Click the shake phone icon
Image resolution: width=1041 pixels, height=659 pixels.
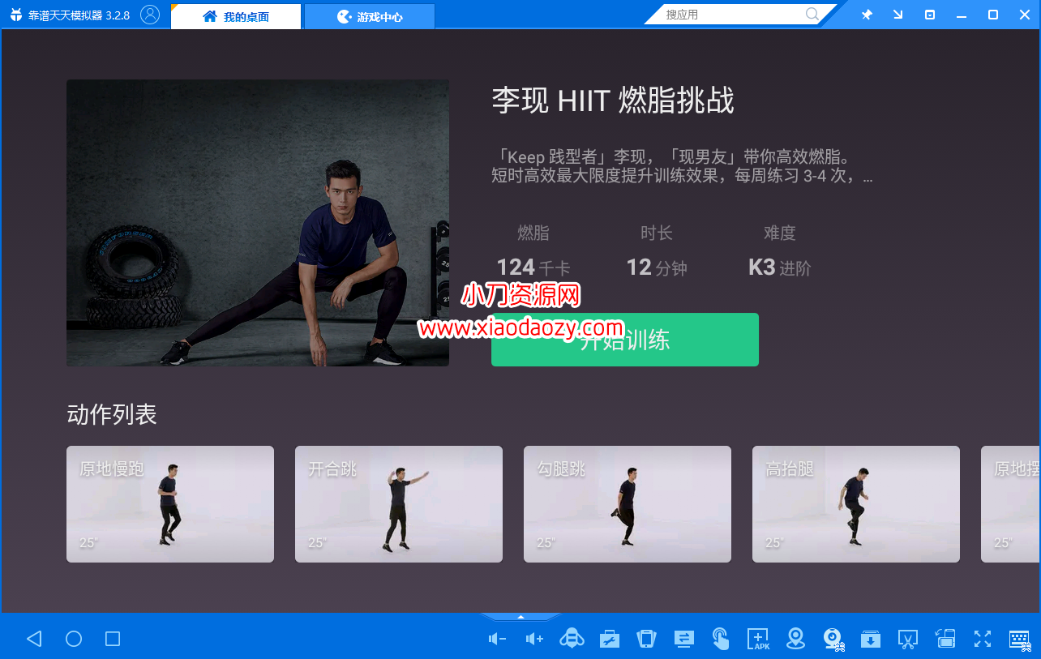pos(646,639)
